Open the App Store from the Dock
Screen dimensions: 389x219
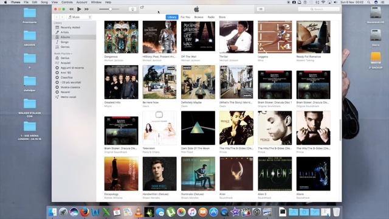click(213, 212)
